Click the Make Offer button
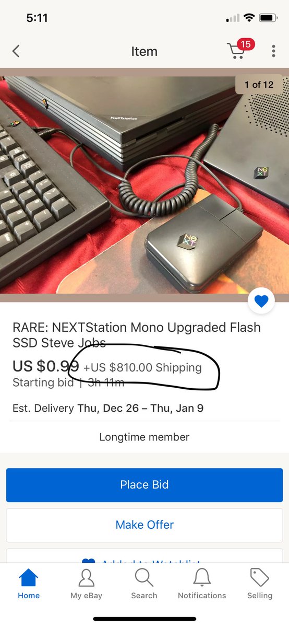 coord(144,525)
